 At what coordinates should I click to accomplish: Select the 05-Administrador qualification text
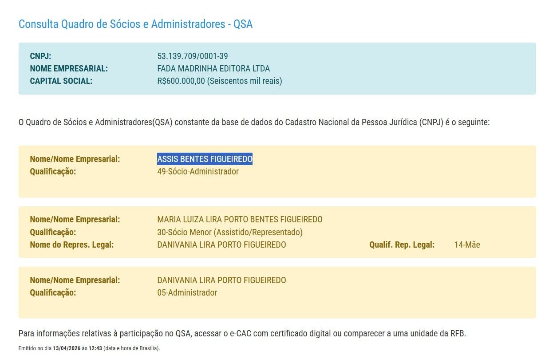click(187, 292)
